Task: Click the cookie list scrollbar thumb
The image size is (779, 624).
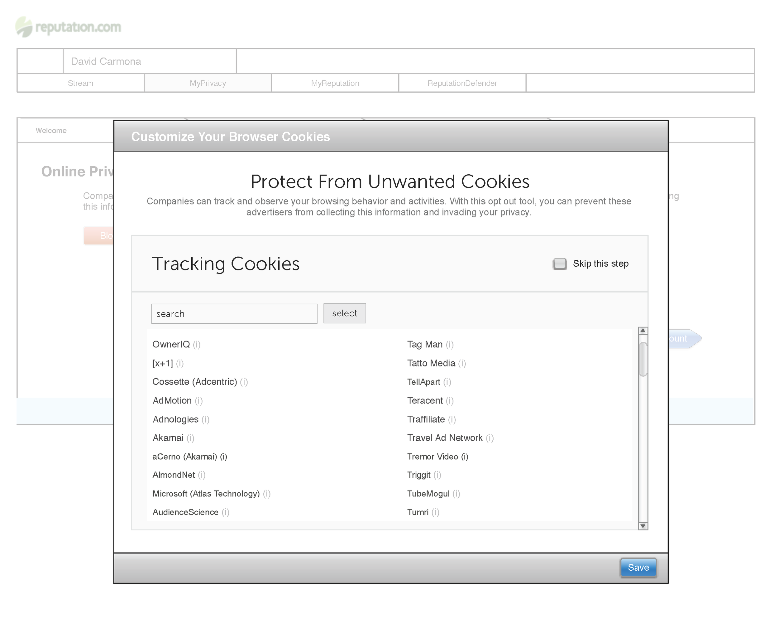Action: click(x=643, y=359)
